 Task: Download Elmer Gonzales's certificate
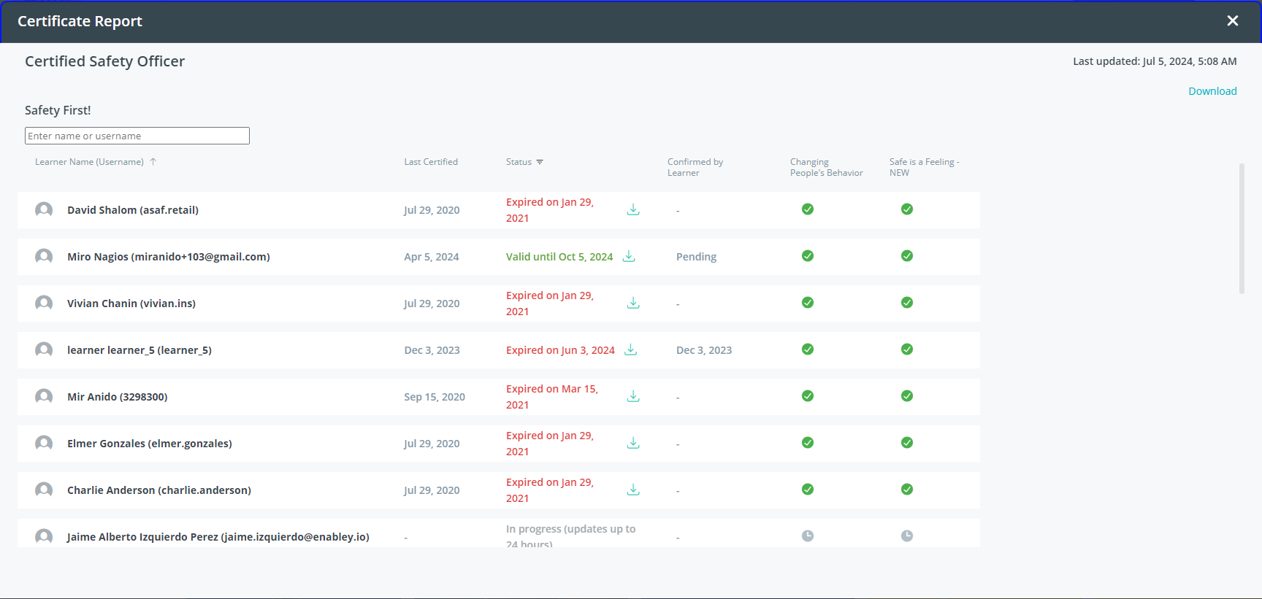tap(633, 444)
